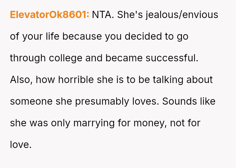236x168 pixels.
Task: Open the ElevatorOk8601 username link
Action: pyautogui.click(x=49, y=15)
